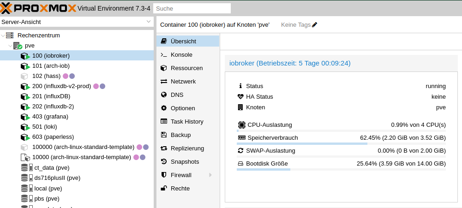
Task: Open the DNS tab
Action: click(188, 95)
